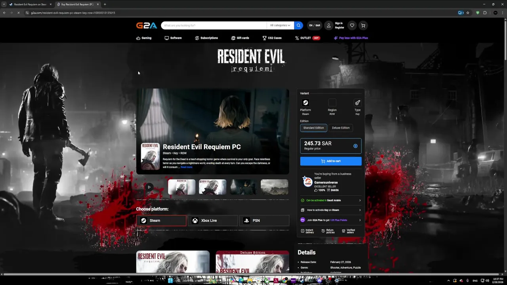Click the ENG language indicator in tray
Screen dimensions: 507x285
(x=475, y=281)
